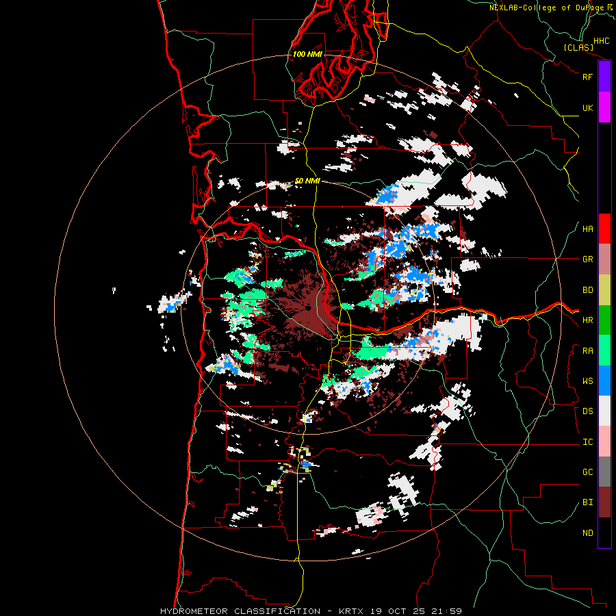Click the RA legend label
The width and height of the screenshot is (616, 616).
click(x=587, y=351)
